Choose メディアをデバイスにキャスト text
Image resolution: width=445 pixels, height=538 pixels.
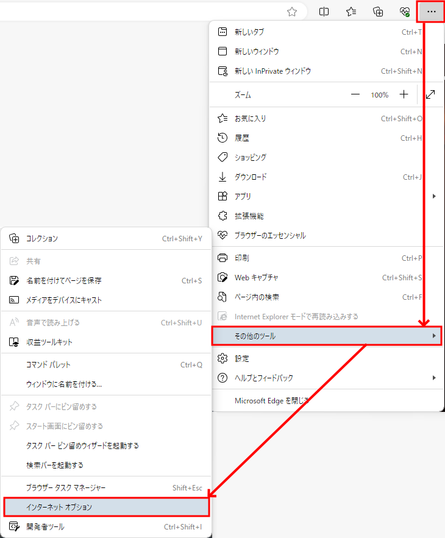pyautogui.click(x=64, y=300)
